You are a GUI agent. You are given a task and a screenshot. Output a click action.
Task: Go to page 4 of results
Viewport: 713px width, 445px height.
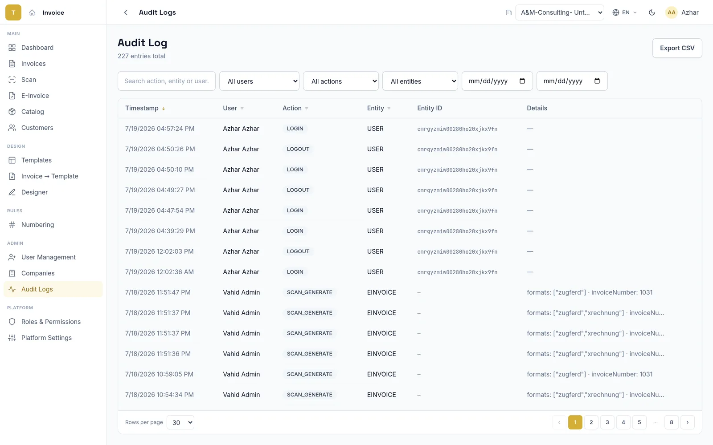[623, 422]
